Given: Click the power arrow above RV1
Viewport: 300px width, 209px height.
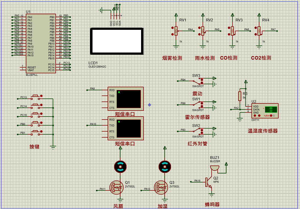Looking at the screenshot, I should click(x=176, y=15).
